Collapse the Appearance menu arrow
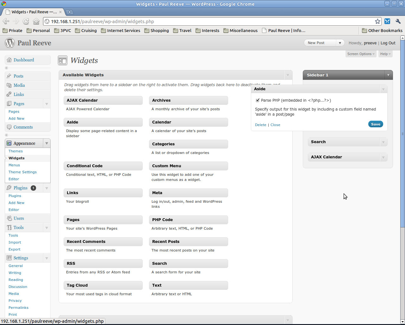 point(47,143)
